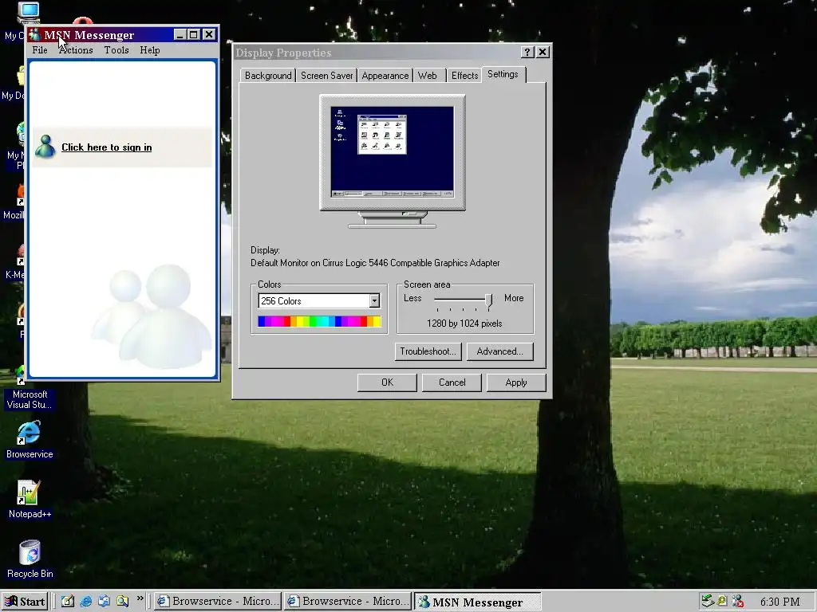Open the Tools menu in MSN Messenger
Image resolution: width=817 pixels, height=612 pixels.
point(116,50)
